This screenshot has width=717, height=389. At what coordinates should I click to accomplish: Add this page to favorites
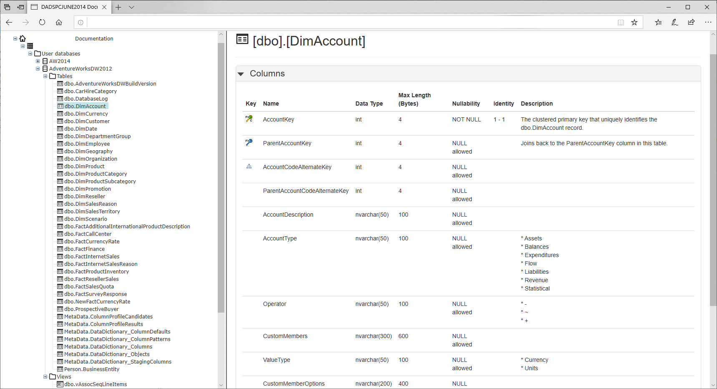click(634, 23)
